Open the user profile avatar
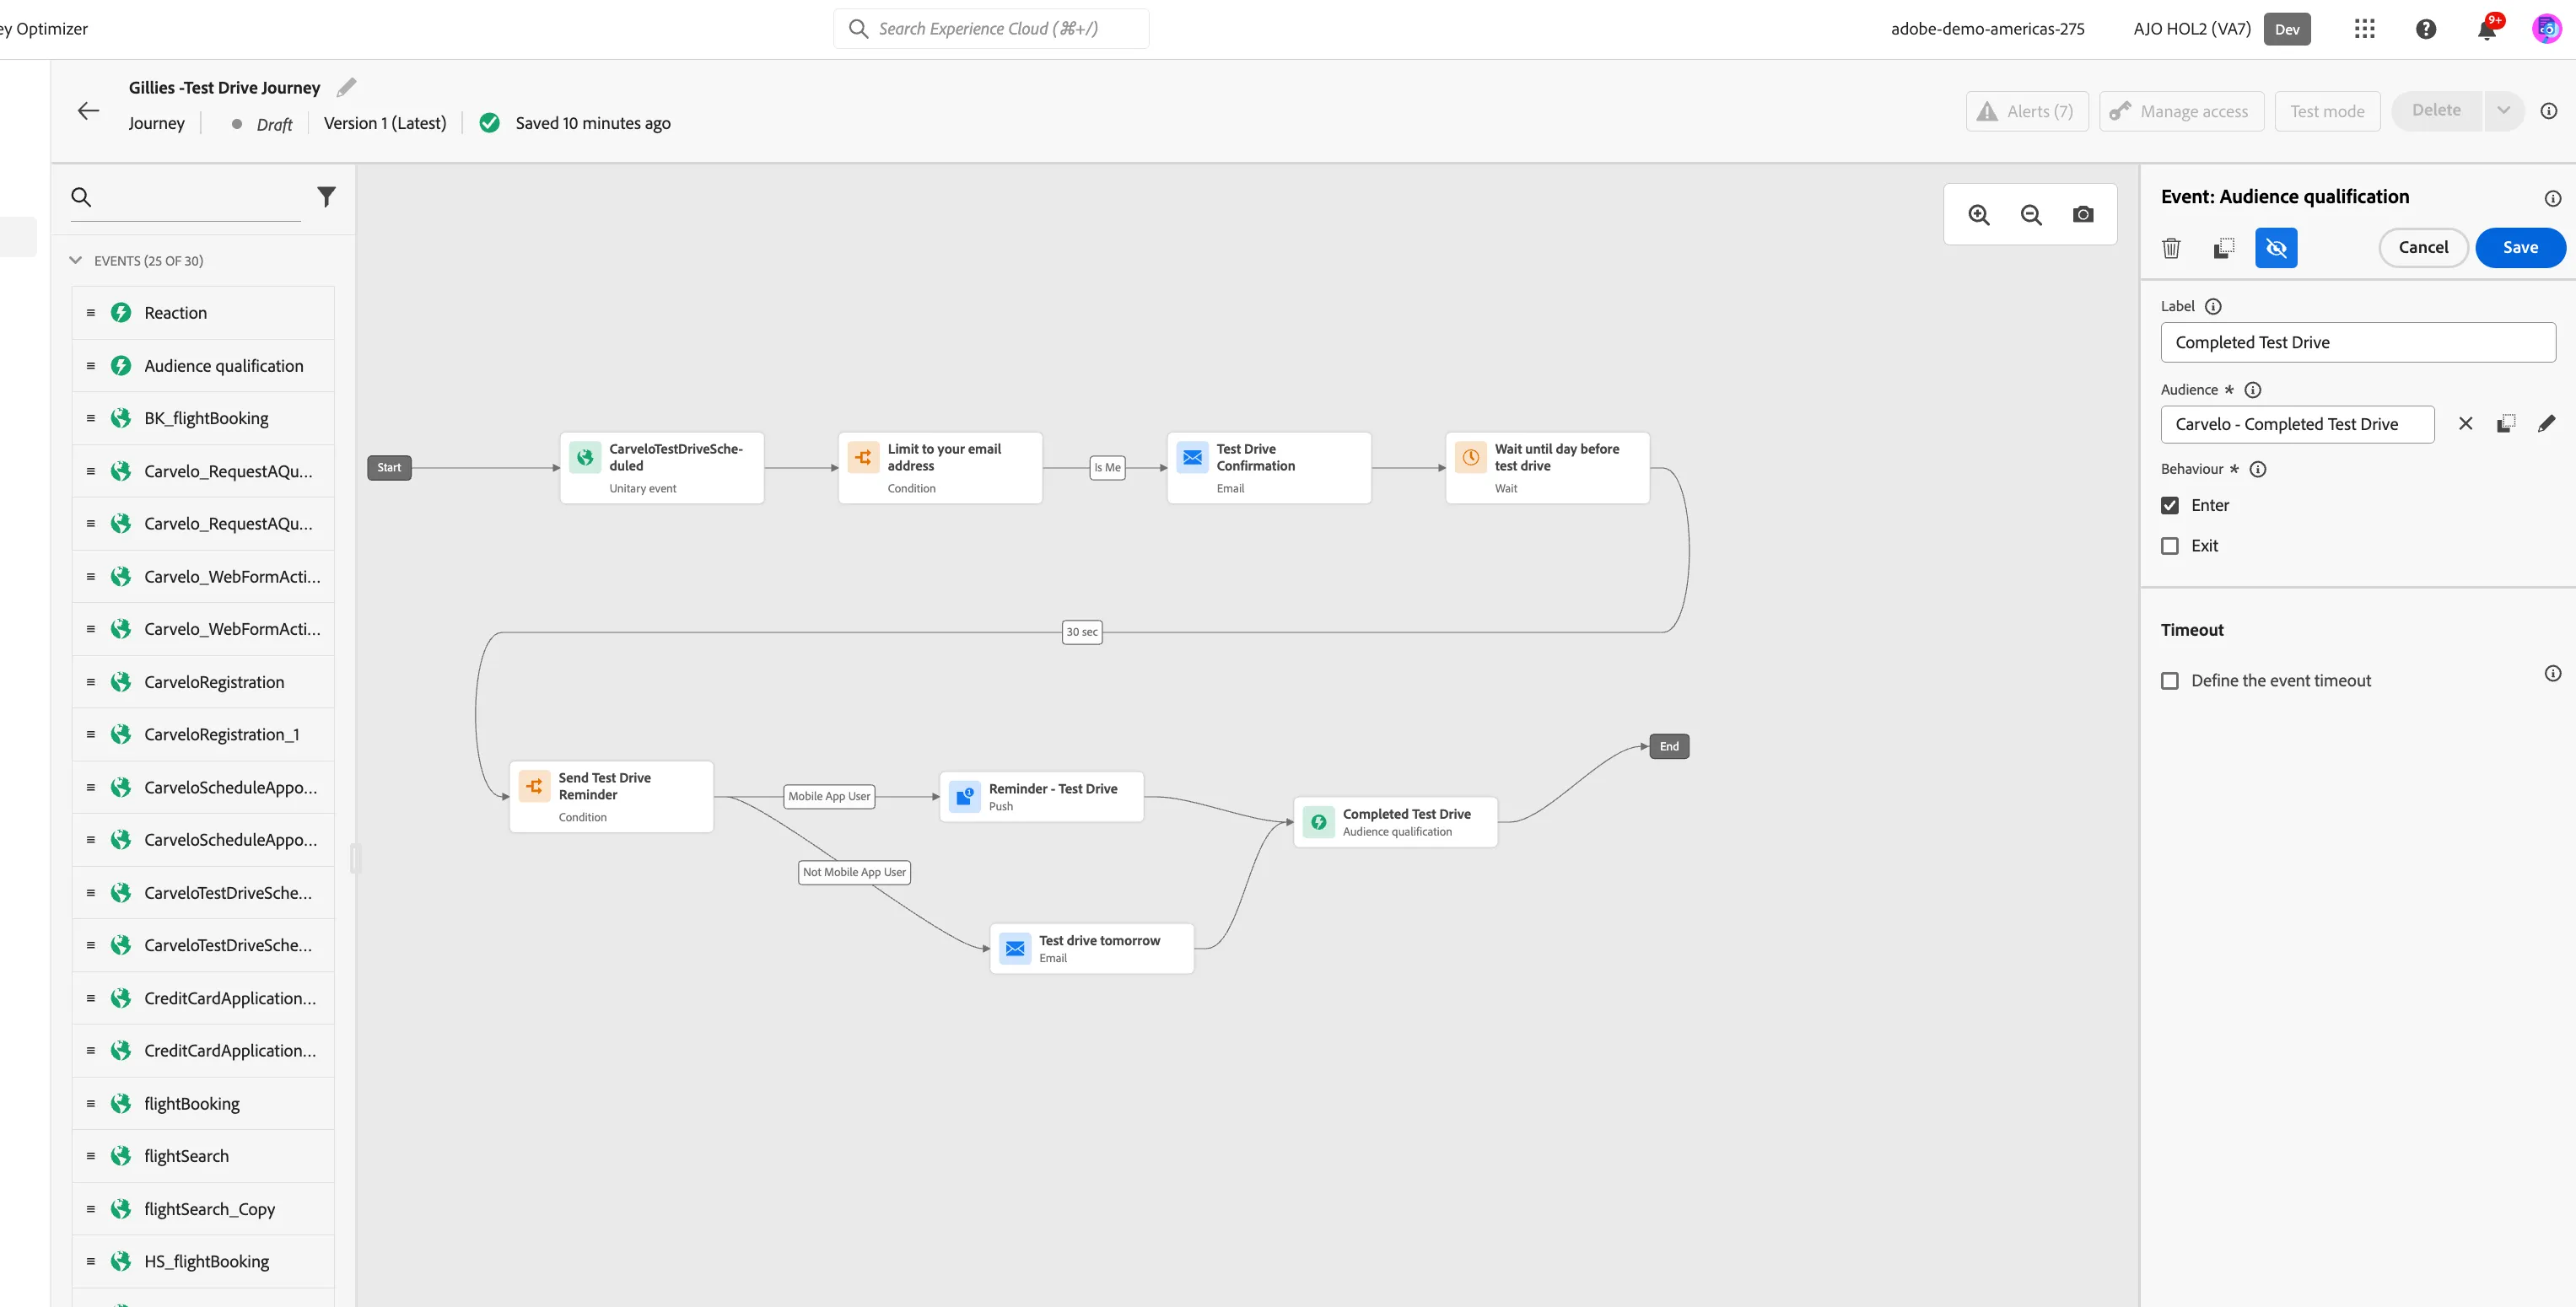 coord(2546,29)
